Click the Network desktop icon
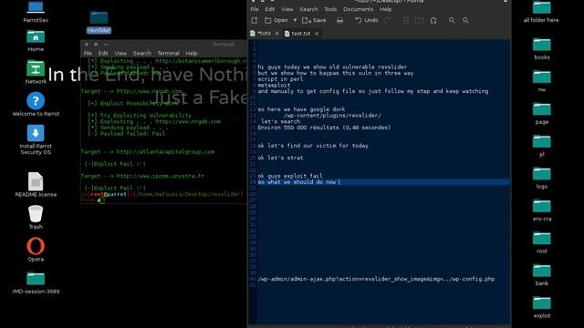 coord(36,72)
